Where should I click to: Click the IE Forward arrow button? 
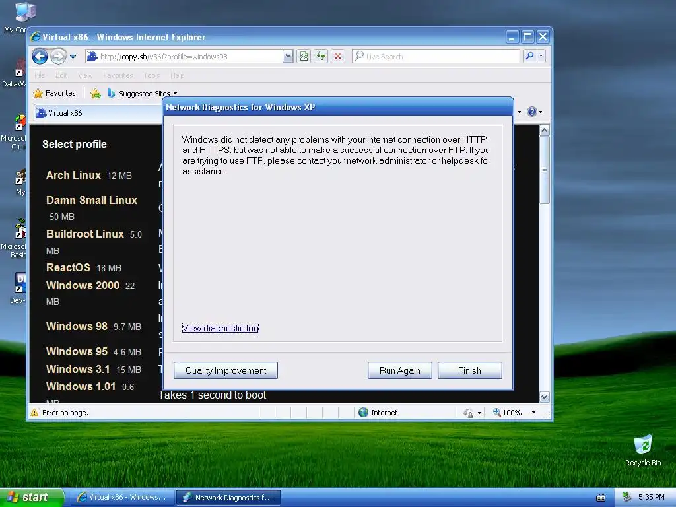[59, 57]
